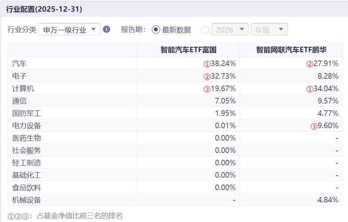This screenshot has width=348, height=222.
Task: Click the 汽车 industry row label
Action: point(20,63)
